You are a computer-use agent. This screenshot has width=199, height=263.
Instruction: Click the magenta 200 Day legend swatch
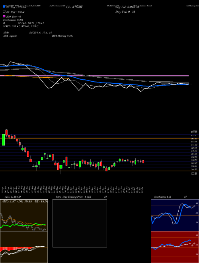(4, 16)
